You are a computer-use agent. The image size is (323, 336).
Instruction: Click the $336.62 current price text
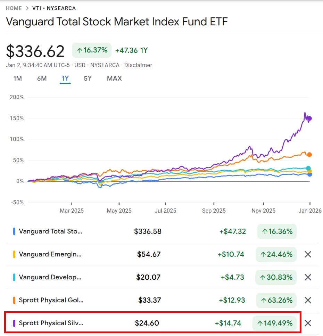click(x=35, y=51)
